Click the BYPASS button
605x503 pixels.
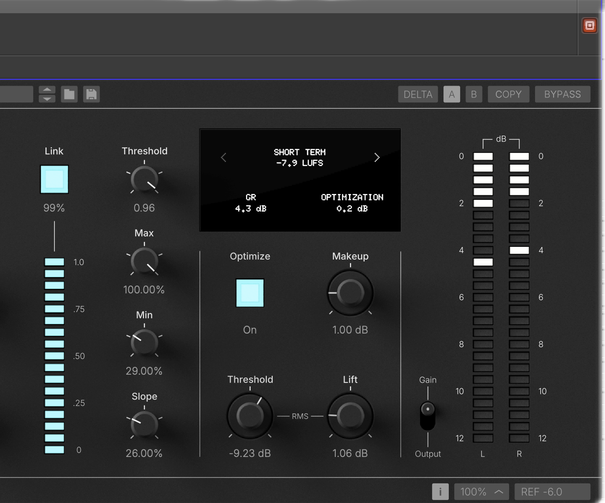562,94
